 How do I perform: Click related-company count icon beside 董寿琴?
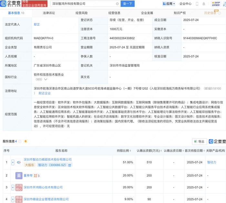pyautogui.click(x=36, y=176)
